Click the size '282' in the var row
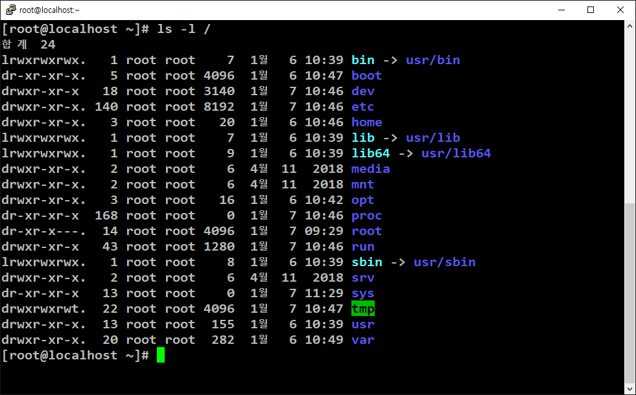636x395 pixels. [x=222, y=340]
